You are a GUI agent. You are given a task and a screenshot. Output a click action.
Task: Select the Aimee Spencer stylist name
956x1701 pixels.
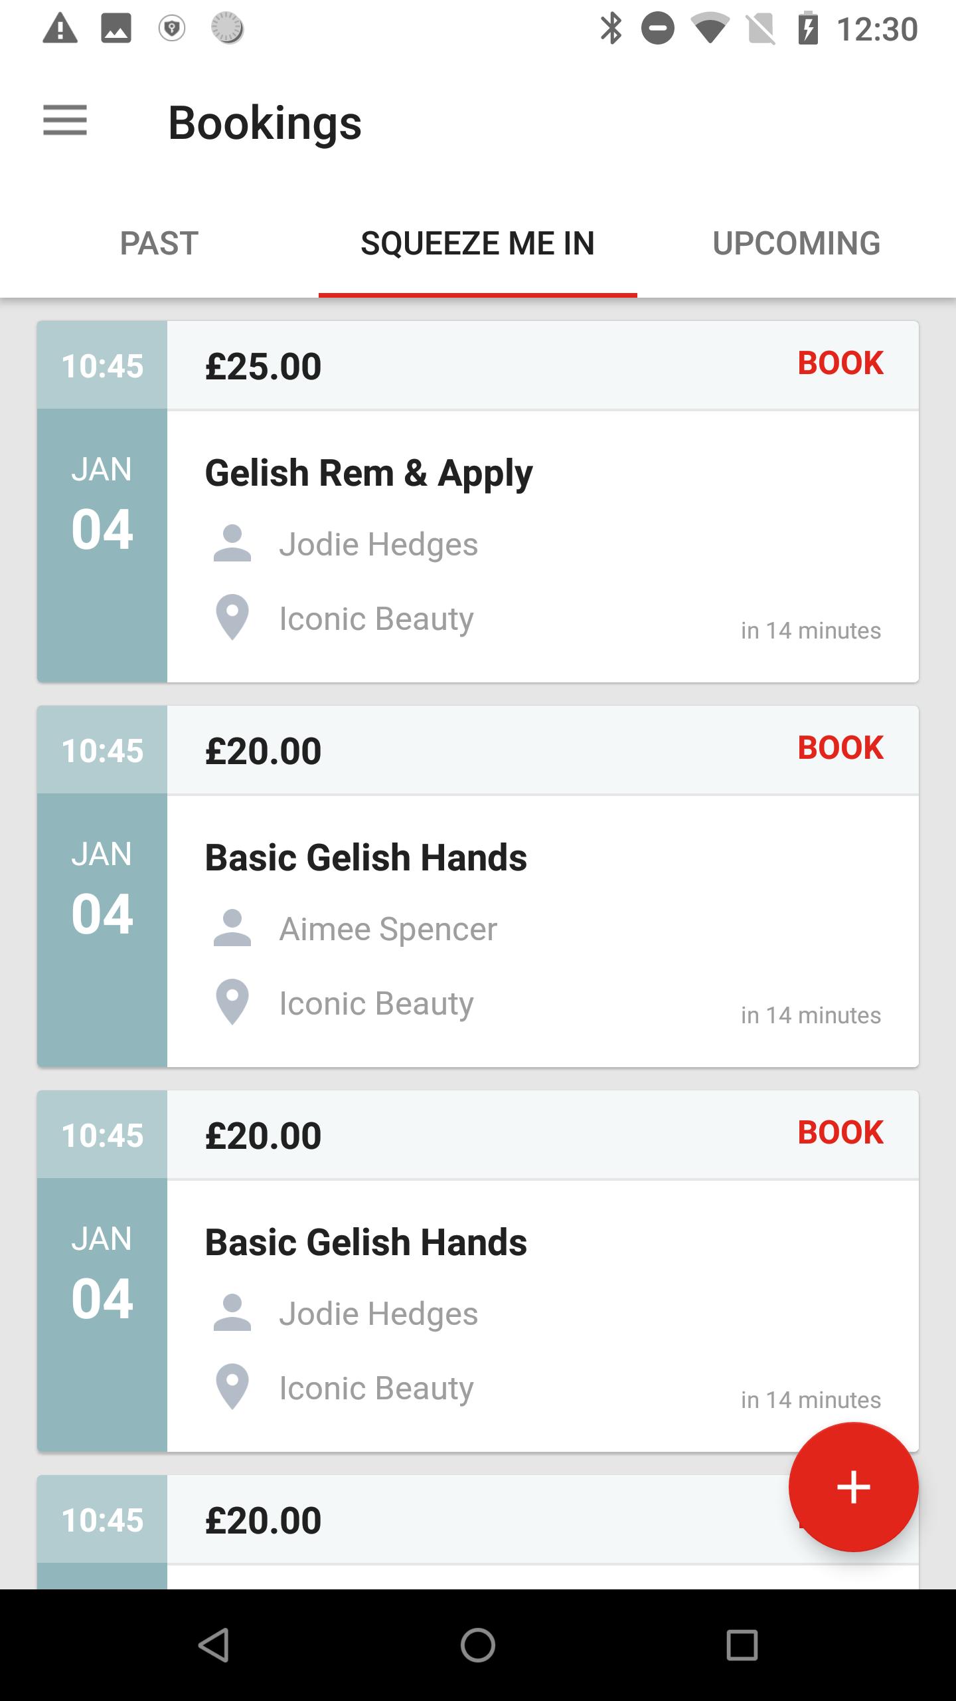click(388, 929)
